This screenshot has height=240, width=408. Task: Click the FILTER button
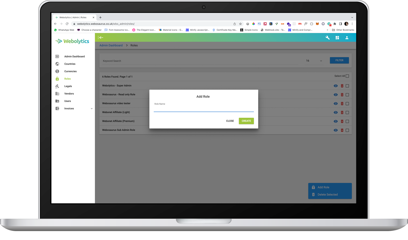pos(339,60)
